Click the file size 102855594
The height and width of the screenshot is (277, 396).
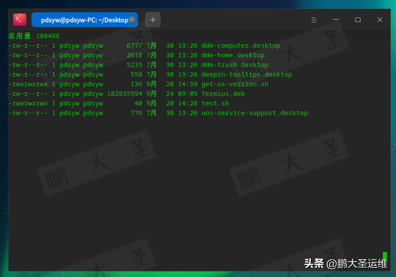124,94
